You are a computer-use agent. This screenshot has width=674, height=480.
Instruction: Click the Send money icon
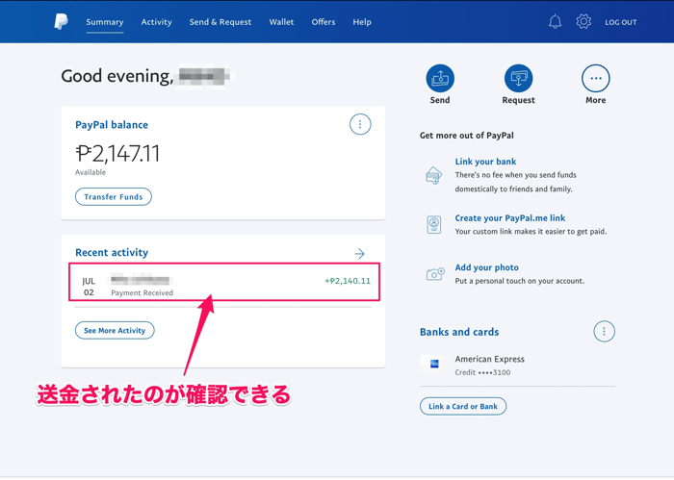(x=440, y=78)
